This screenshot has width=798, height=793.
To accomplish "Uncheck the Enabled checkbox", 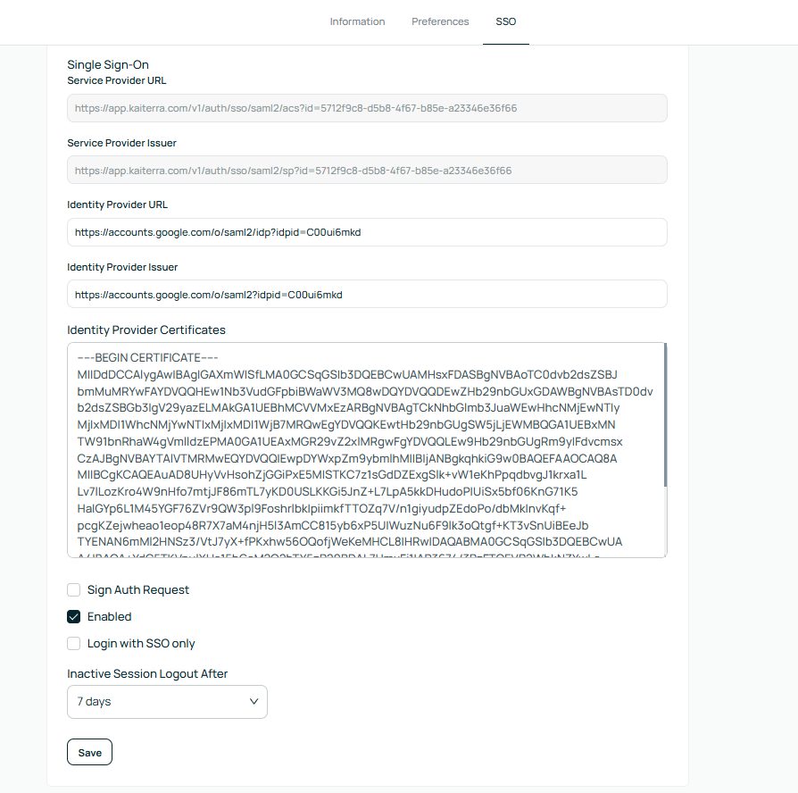I will 74,617.
